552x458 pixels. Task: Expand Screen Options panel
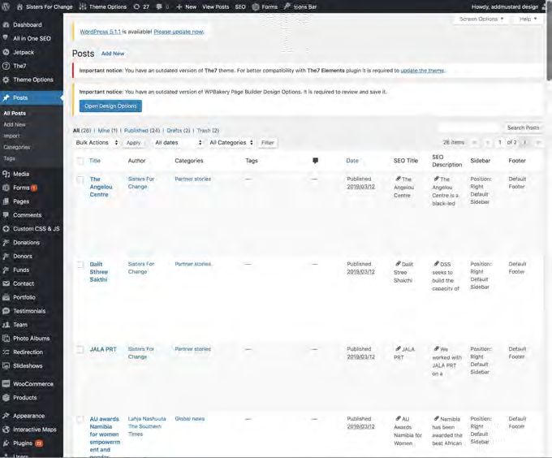tap(481, 19)
